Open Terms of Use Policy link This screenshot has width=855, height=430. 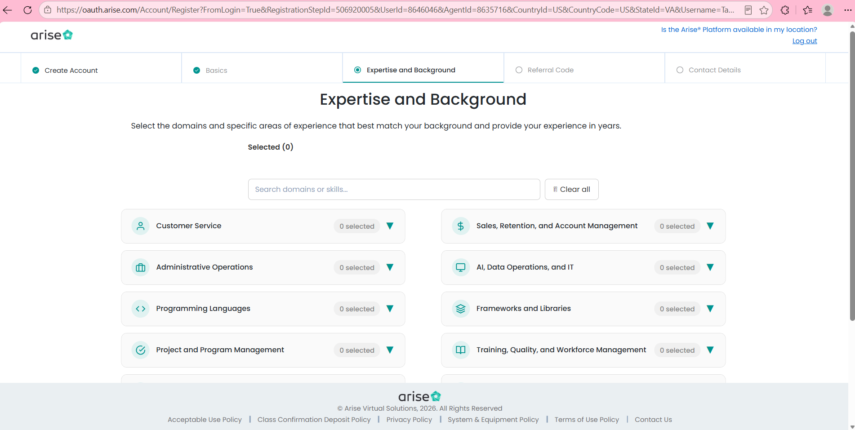pos(587,420)
